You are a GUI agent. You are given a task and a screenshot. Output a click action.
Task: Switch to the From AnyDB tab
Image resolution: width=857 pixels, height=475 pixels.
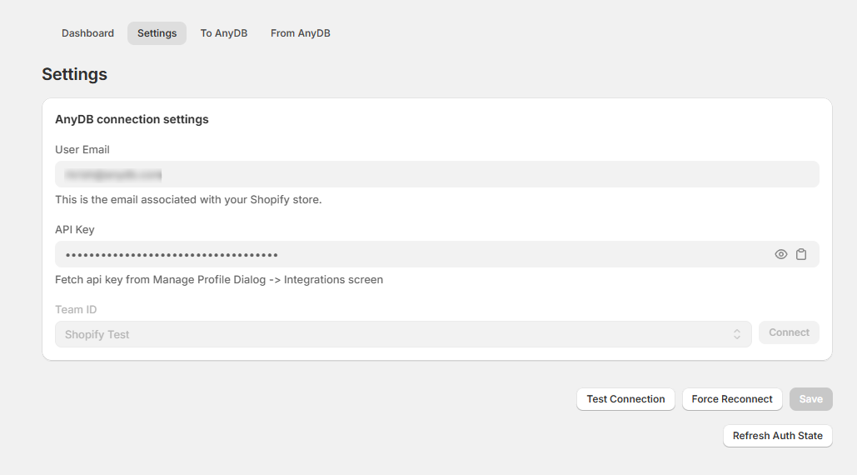click(x=300, y=33)
